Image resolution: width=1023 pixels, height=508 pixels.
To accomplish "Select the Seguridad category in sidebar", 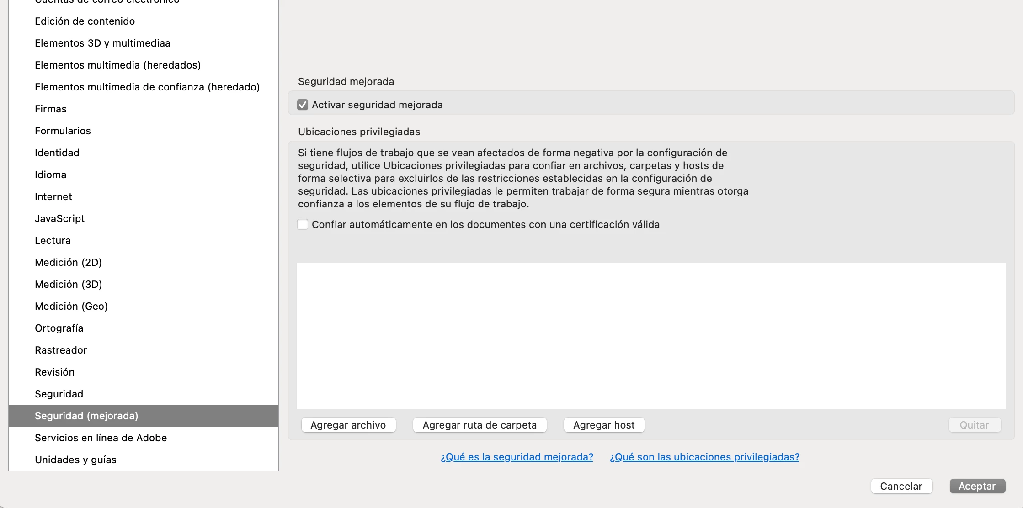I will coord(59,394).
